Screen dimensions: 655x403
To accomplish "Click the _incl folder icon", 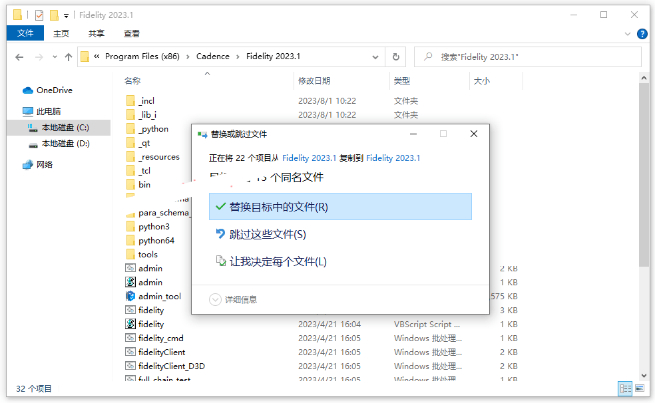I will point(130,101).
